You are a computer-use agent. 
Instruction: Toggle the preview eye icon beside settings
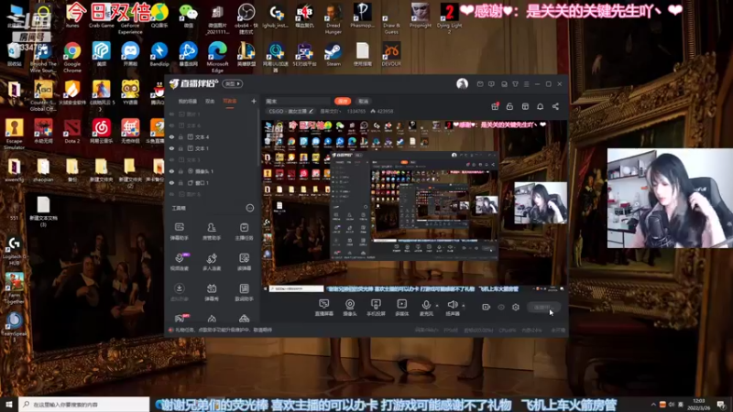coord(500,307)
